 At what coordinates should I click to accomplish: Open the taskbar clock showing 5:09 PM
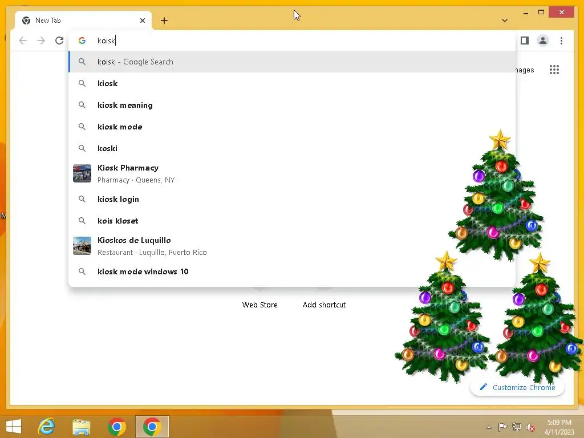559,427
